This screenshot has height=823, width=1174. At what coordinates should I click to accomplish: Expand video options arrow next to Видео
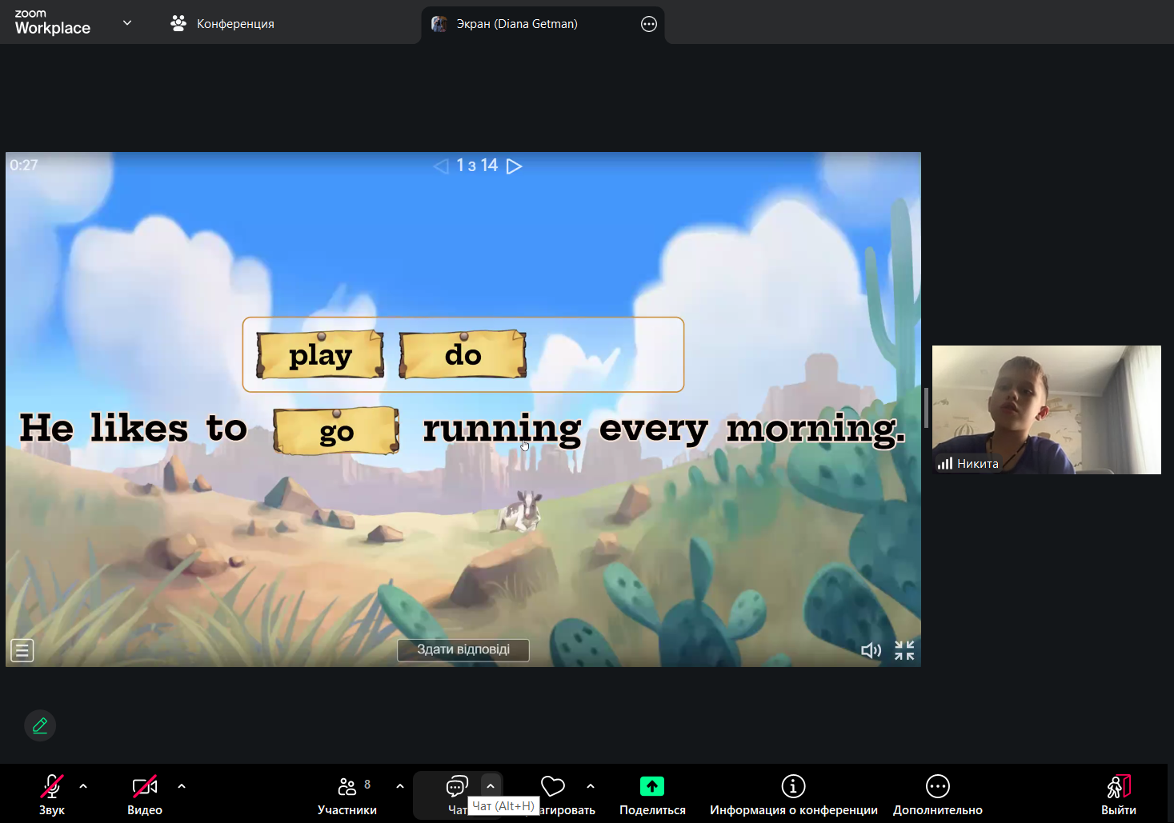(x=182, y=786)
